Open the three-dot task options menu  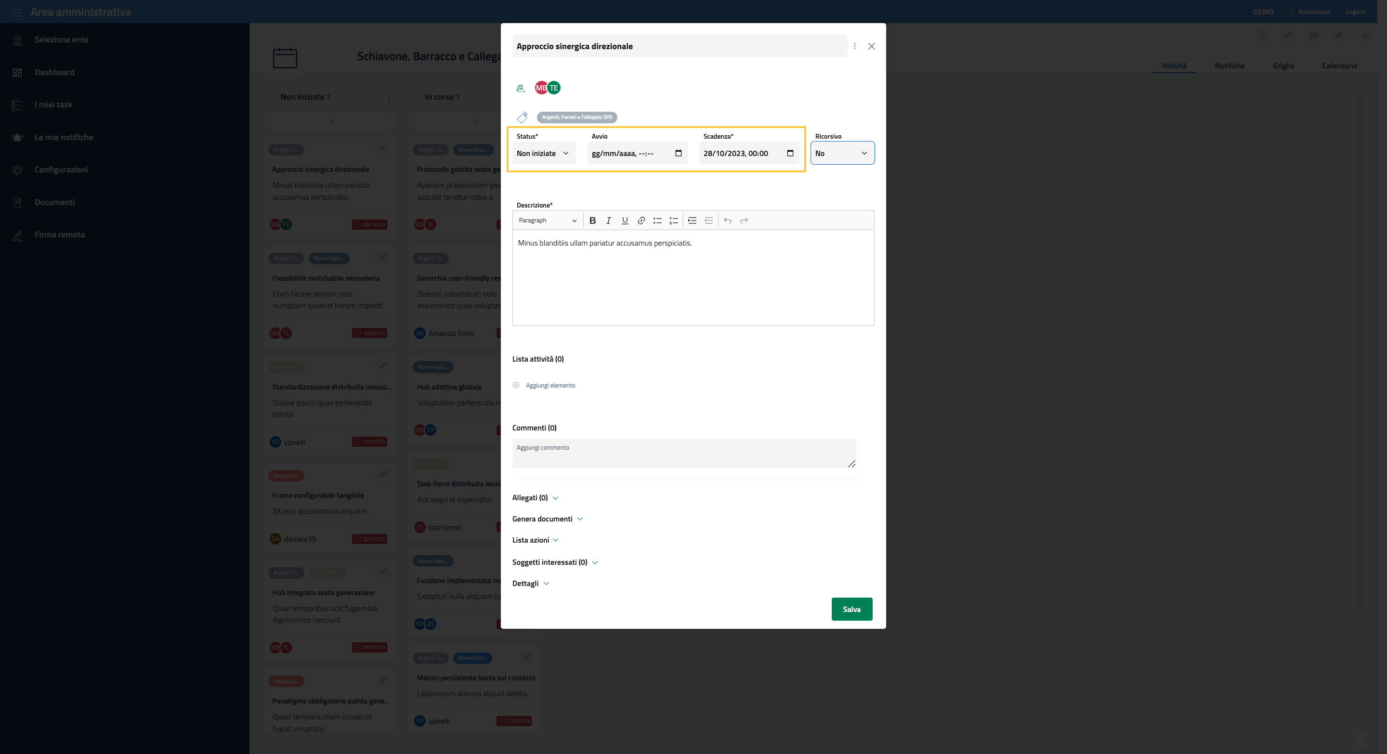[x=854, y=46]
